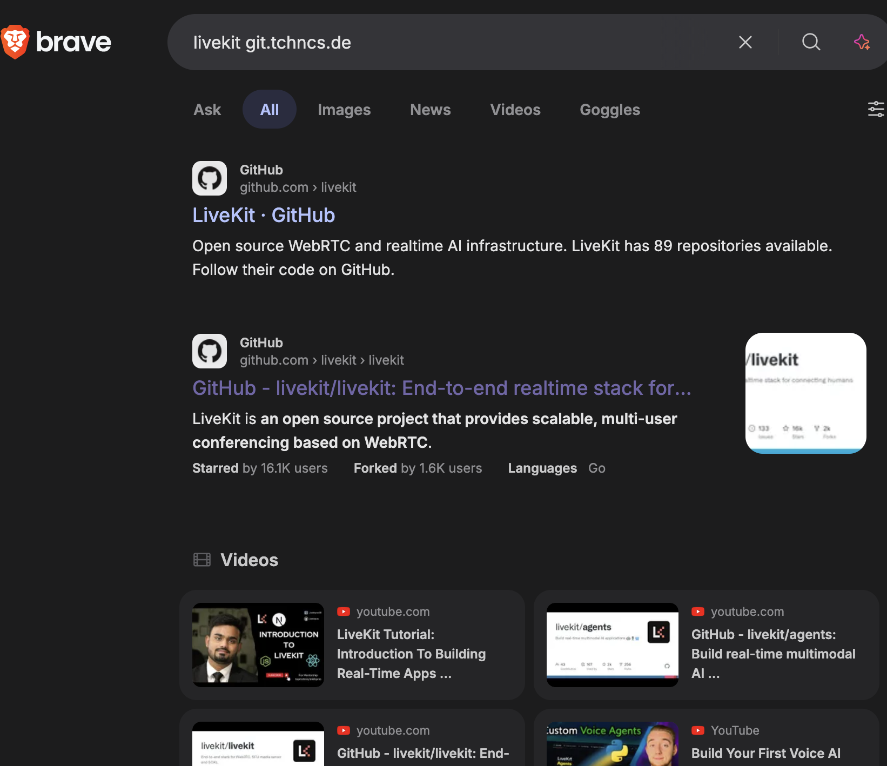The height and width of the screenshot is (766, 887).
Task: Open the Custom Voice Agents video thumbnail
Action: 613,744
